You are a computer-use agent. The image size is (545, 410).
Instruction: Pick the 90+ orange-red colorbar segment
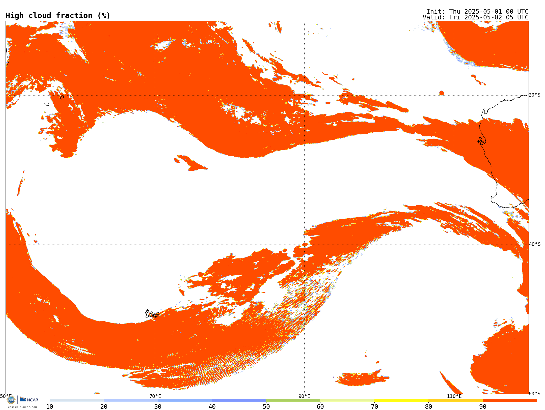(510, 400)
